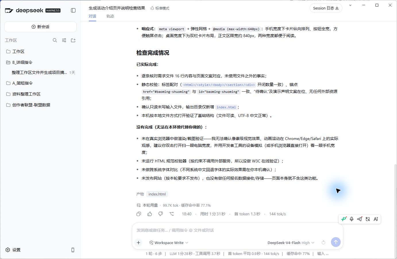The image size is (397, 259).
Task: Open 设置 settings
Action: tap(13, 250)
